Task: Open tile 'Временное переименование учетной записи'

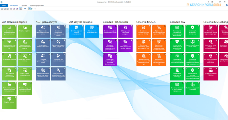Action: pos(9,31)
